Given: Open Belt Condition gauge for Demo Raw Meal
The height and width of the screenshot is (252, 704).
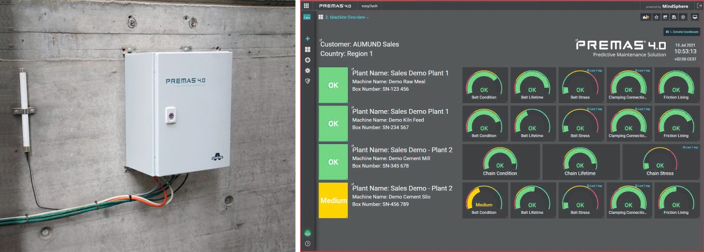Looking at the screenshot, I should (x=484, y=85).
